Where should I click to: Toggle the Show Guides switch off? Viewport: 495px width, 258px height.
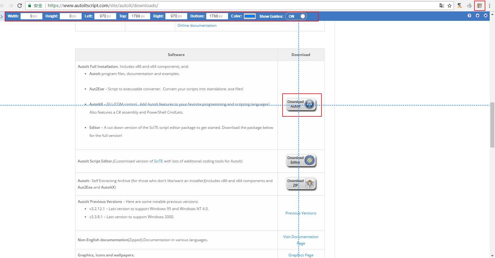pos(296,16)
